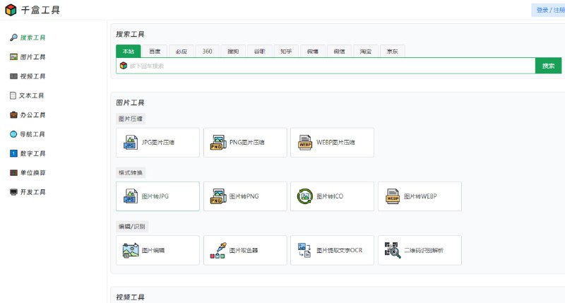Viewport: 565px width, 303px height.
Task: Click the monitor icon beside 开发工具
Action: (13, 192)
